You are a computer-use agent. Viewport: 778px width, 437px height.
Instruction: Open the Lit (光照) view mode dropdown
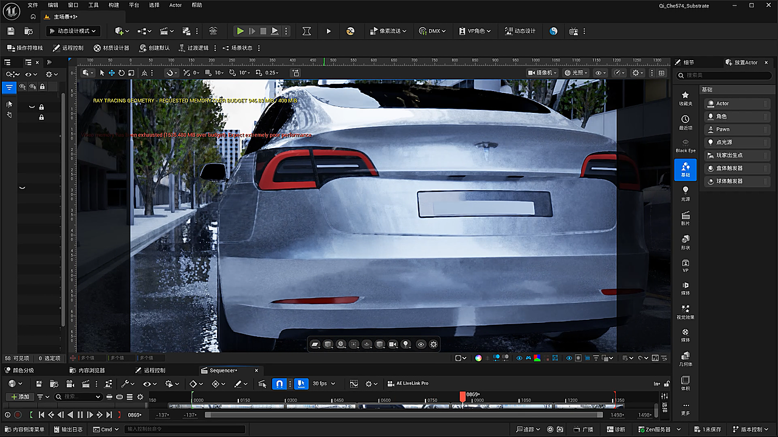click(x=577, y=73)
